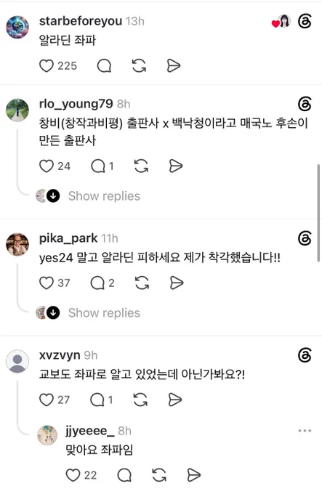Image resolution: width=322 pixels, height=494 pixels.
Task: Open reply thread on xvzvyn's comment
Action: (x=97, y=400)
